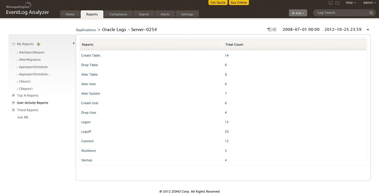The image size is (379, 194).
Task: Open the Compliance tab
Action: [x=118, y=14]
